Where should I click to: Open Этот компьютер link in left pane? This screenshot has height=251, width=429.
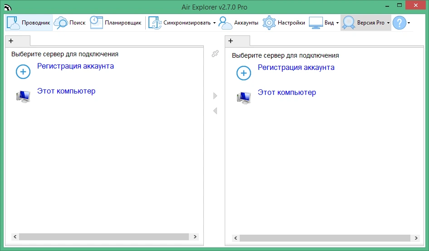coord(66,91)
